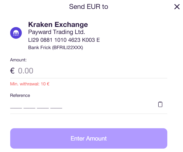
Task: Click the Kraken Exchange recipient name
Action: 58,25
